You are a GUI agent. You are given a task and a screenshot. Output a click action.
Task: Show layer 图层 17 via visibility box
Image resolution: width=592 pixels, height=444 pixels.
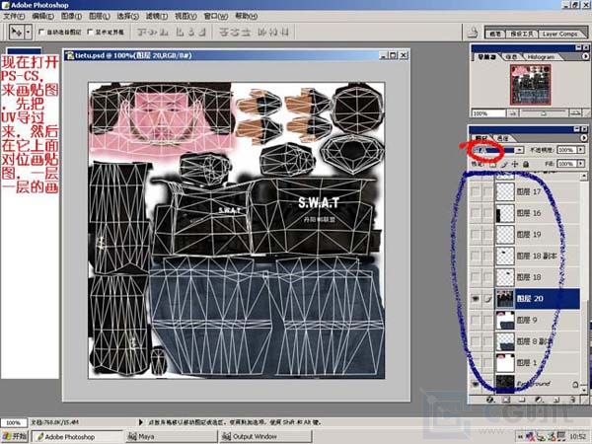point(476,191)
